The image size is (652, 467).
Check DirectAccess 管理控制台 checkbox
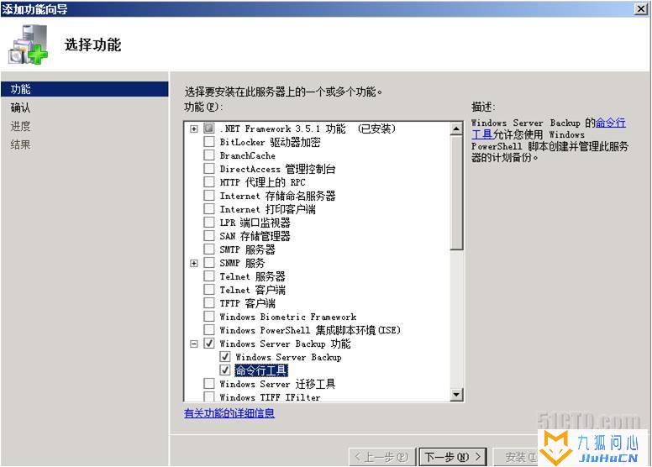pos(209,169)
